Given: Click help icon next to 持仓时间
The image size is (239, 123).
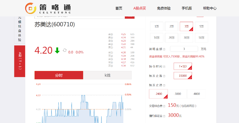Looking at the screenshot, I should (x=164, y=67).
